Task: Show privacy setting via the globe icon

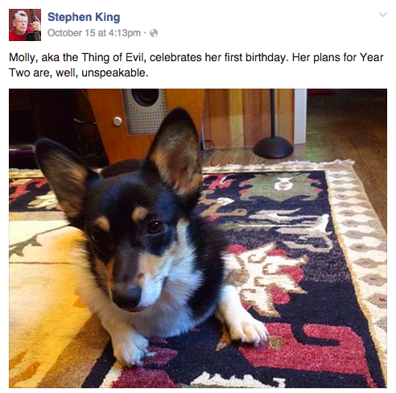Action: coord(154,33)
